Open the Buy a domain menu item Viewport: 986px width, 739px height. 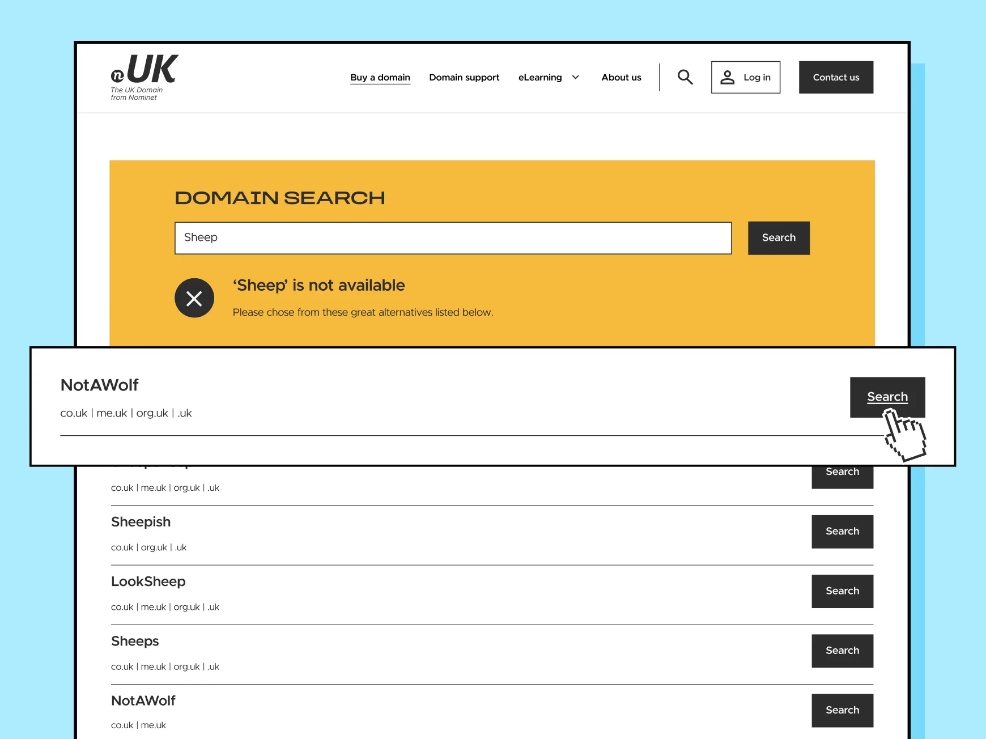click(380, 77)
